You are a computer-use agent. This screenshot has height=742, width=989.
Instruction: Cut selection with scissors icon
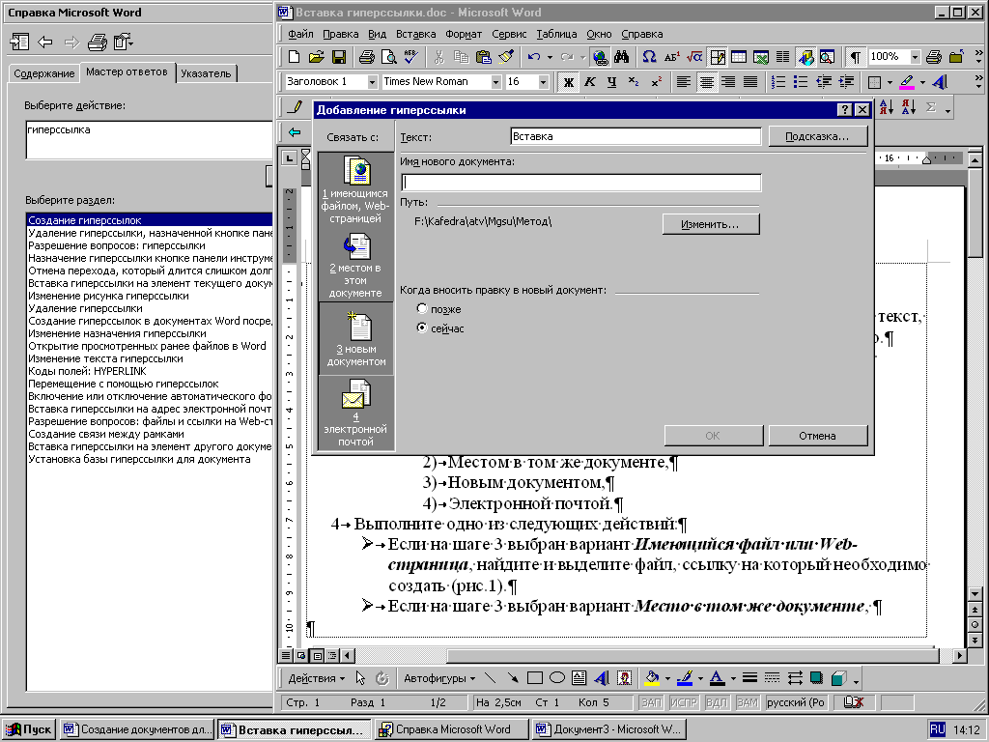tap(439, 57)
